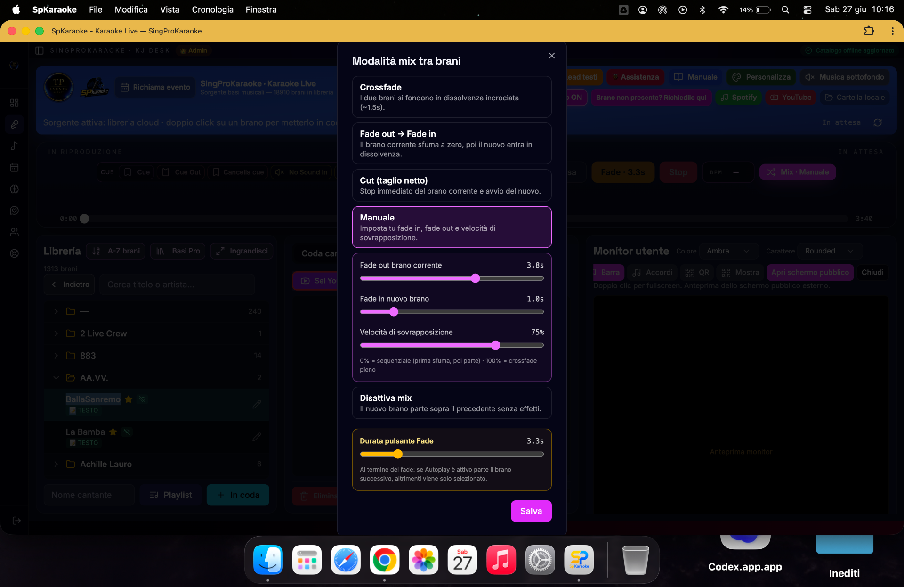
Task: Open the browser extensions puzzle icon
Action: tap(869, 31)
